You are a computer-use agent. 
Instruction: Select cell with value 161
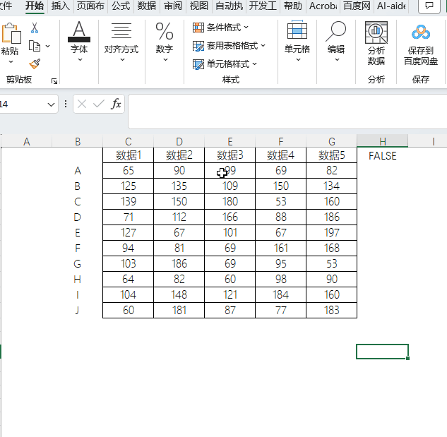(x=281, y=248)
